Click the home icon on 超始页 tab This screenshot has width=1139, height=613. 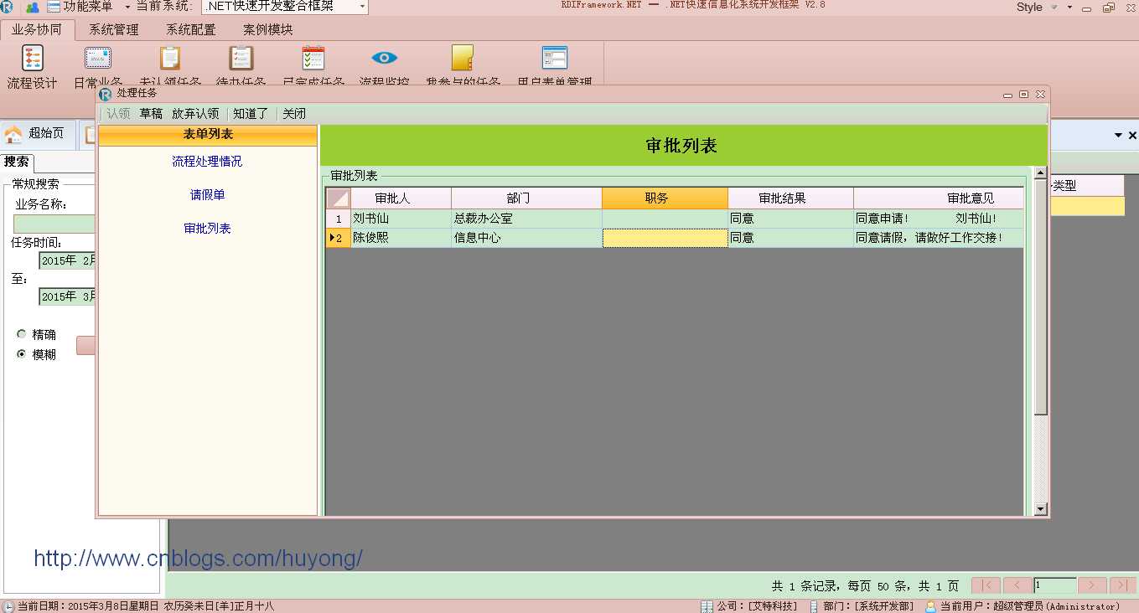click(x=13, y=134)
